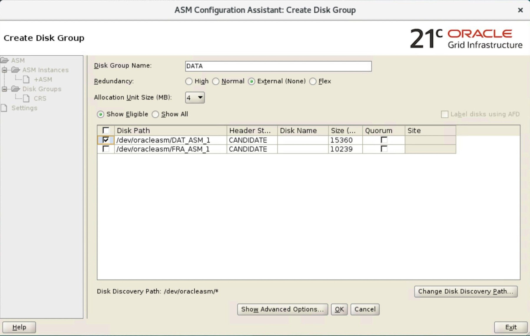This screenshot has width=530, height=336.
Task: Toggle the select-all checkbox in table header
Action: point(106,130)
